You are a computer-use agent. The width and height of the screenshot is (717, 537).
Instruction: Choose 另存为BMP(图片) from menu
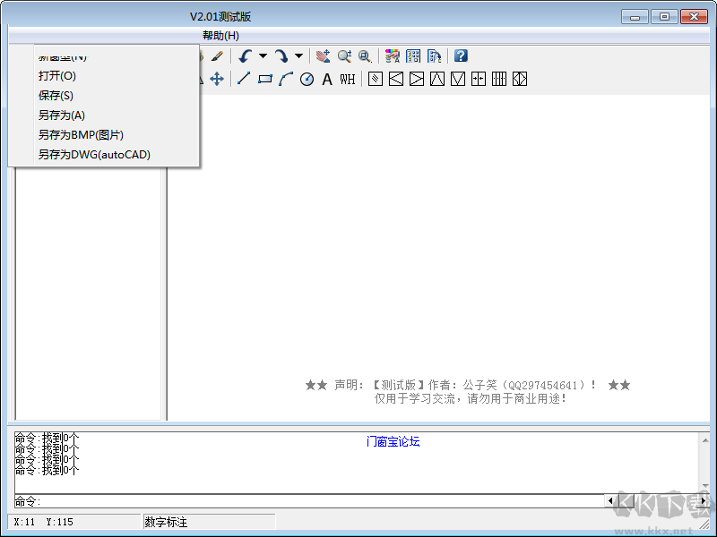tap(81, 135)
